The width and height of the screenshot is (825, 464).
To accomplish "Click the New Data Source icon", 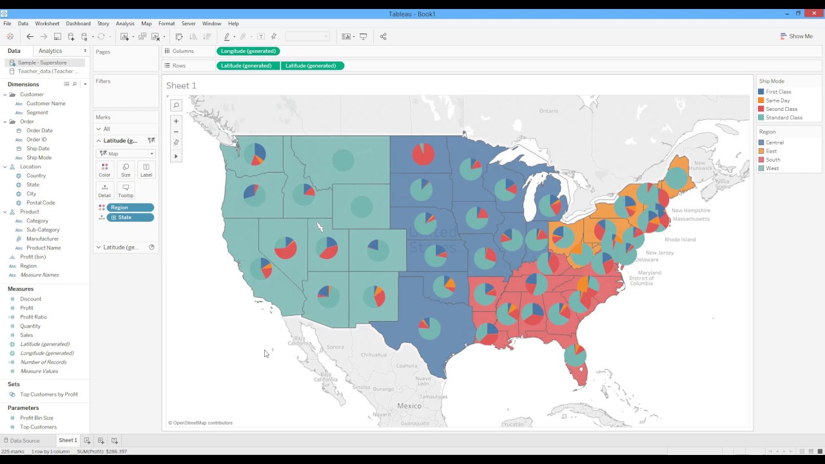I will pyautogui.click(x=71, y=37).
